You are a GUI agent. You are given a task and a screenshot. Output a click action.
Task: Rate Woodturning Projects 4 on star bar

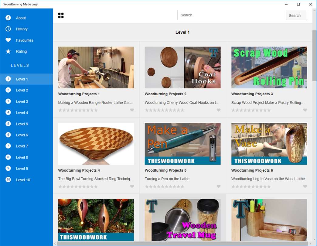click(78, 186)
